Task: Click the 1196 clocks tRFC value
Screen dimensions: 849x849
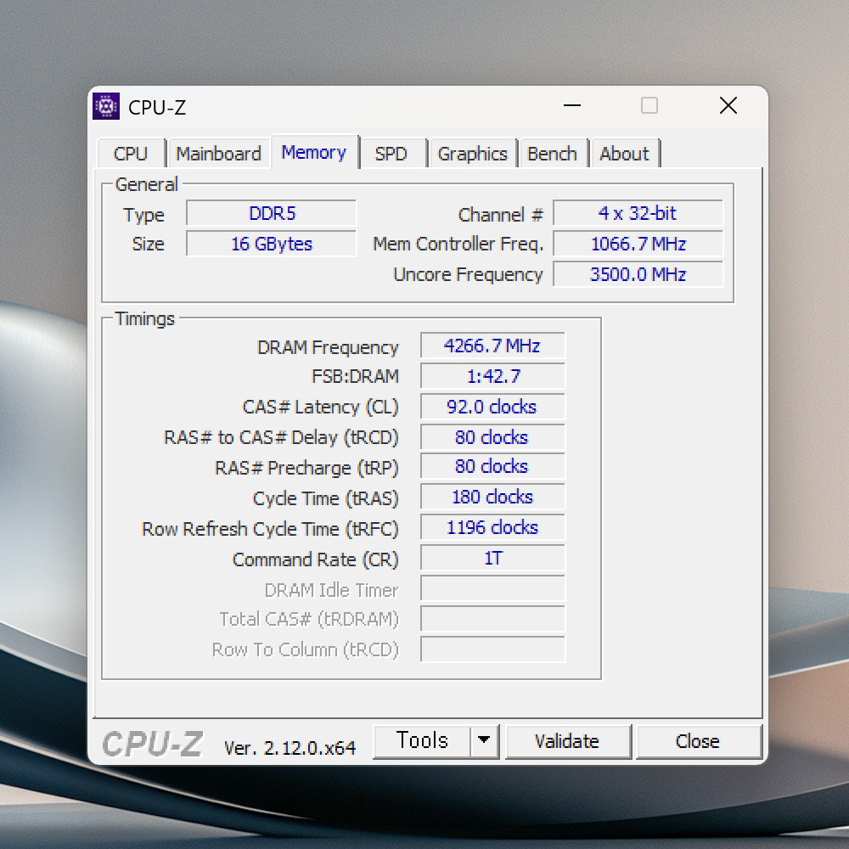Action: click(x=492, y=527)
